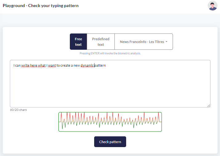The image size is (220, 156).
Task: Click the underlined word "write" in the text
Action: click(x=25, y=65)
